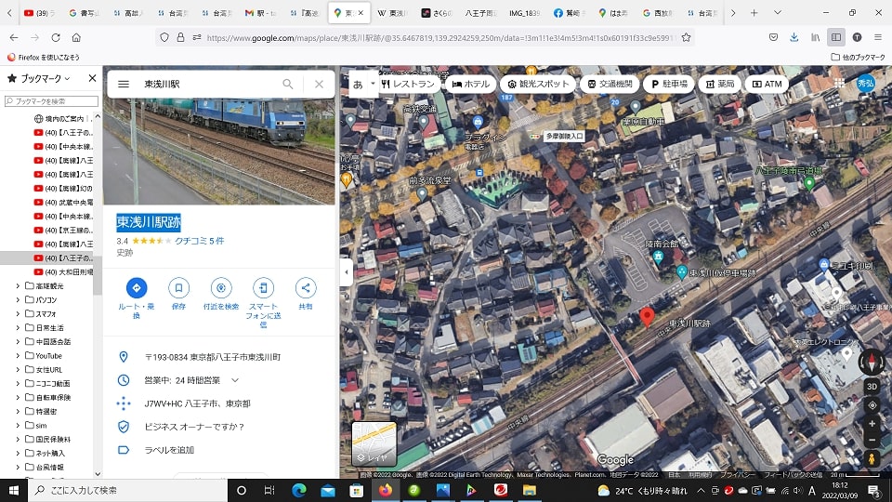Expand the 高雄観光 bookmark folder
Image resolution: width=892 pixels, height=502 pixels.
18,285
